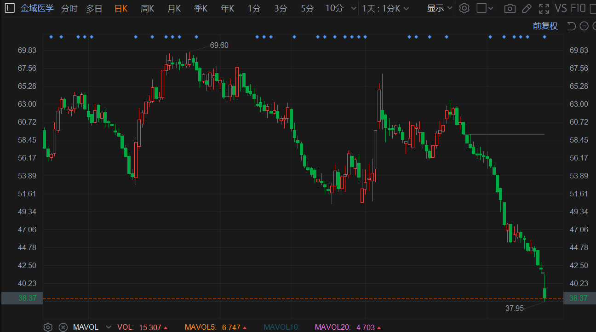This screenshot has width=596, height=332.
Task: Expand more periods arrow after 10分
Action: (353, 8)
